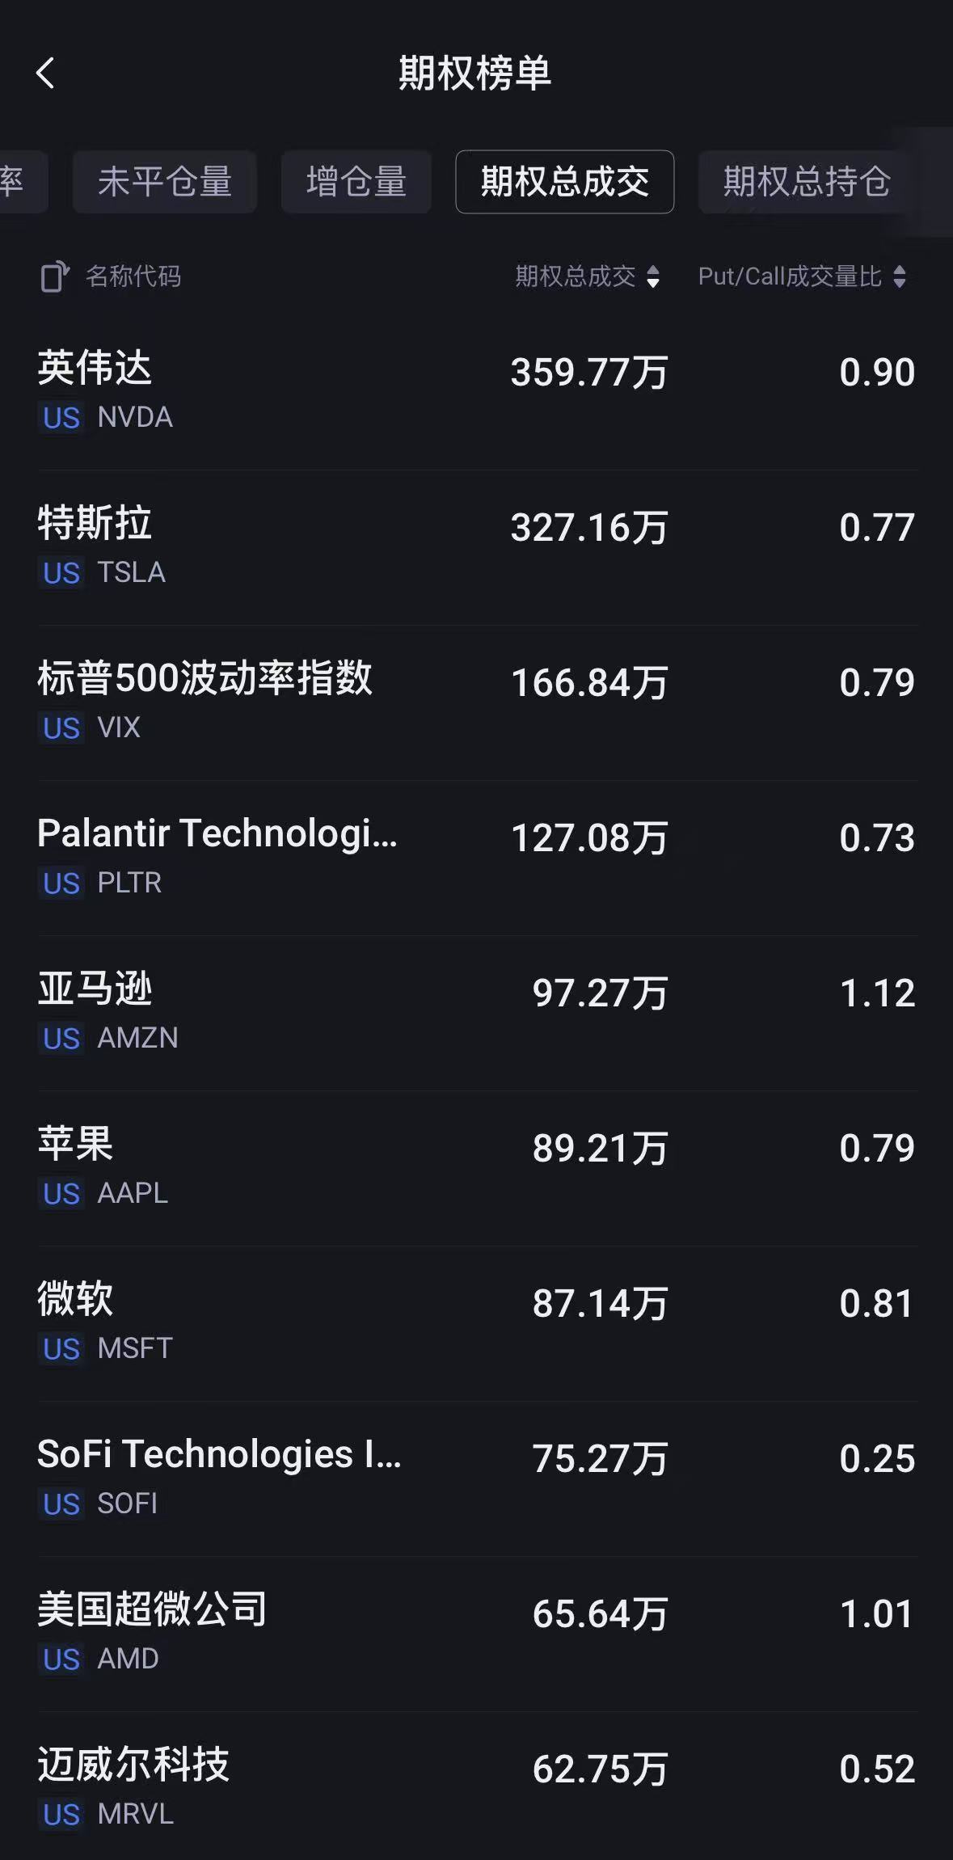Switch to 未平仓量 tab
The height and width of the screenshot is (1860, 953).
[x=165, y=182]
